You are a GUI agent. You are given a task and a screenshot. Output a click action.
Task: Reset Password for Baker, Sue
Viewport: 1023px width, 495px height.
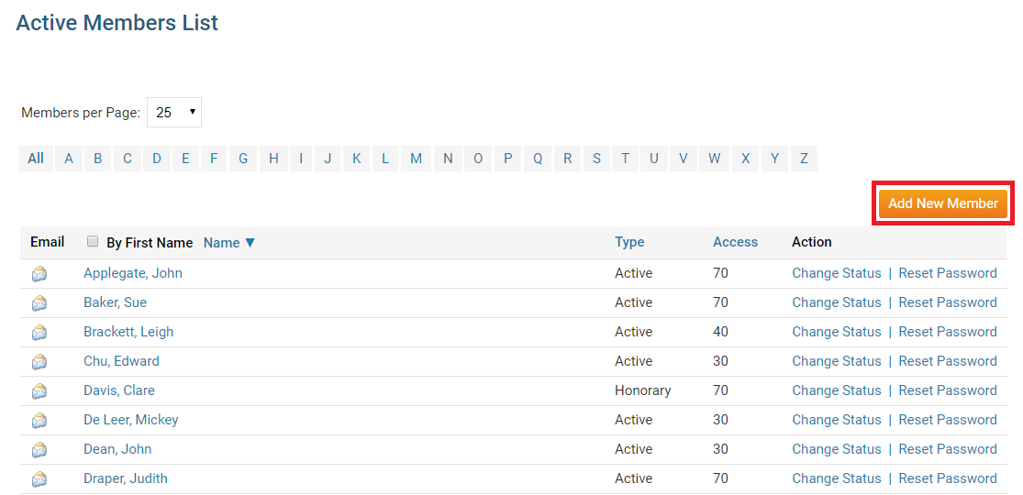coord(947,302)
